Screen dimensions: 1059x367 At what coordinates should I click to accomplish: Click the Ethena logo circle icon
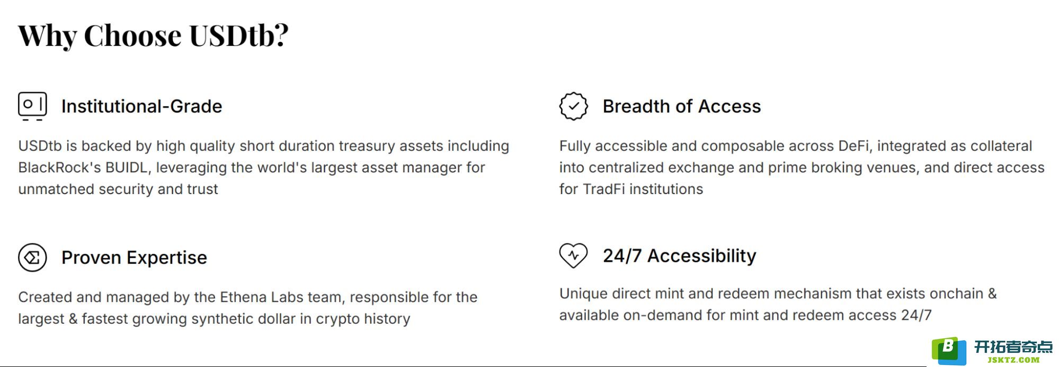click(x=32, y=258)
